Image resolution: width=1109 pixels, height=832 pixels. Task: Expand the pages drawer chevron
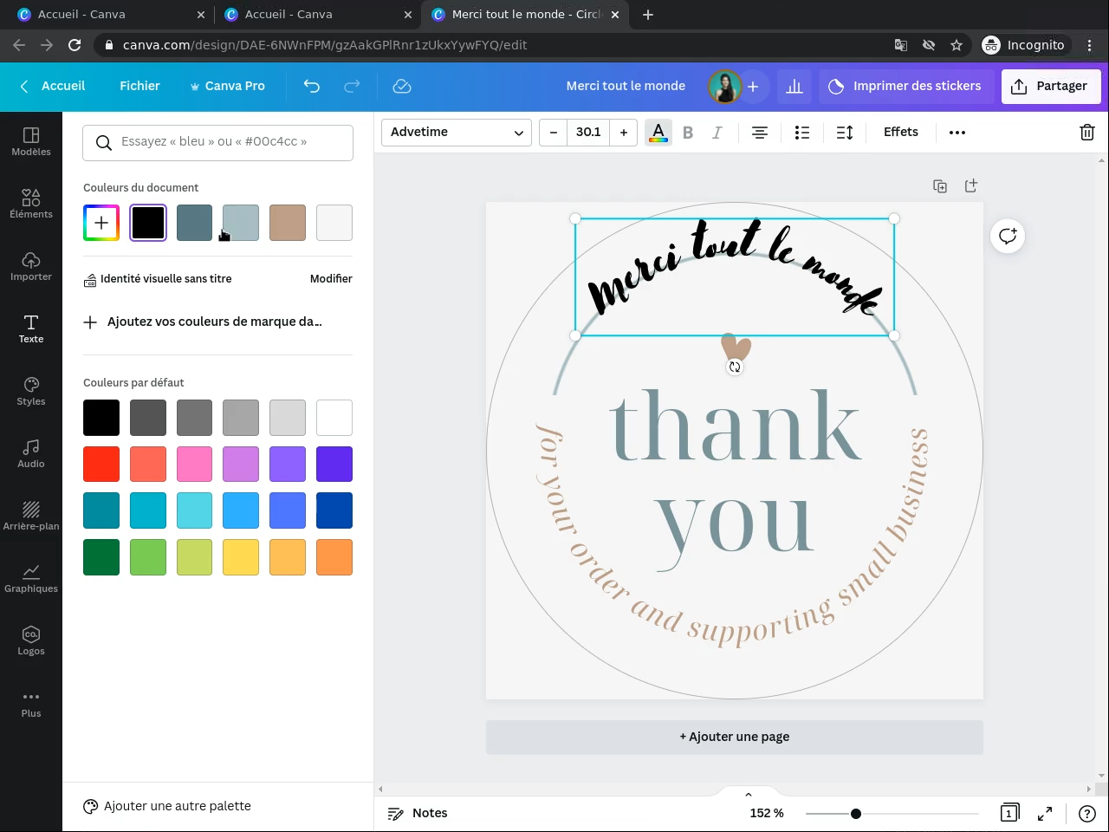(x=749, y=794)
